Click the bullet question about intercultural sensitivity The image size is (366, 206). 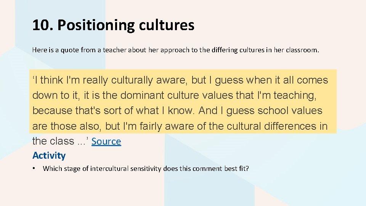point(146,168)
